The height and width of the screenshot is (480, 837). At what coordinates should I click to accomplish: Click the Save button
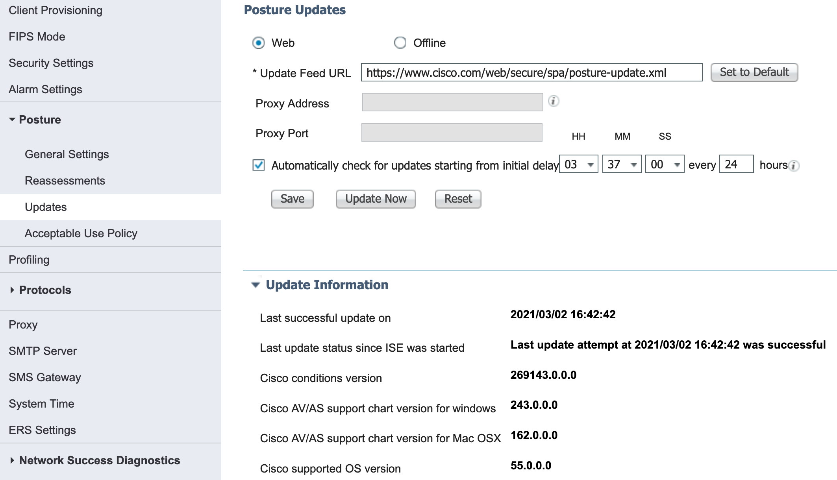click(x=292, y=199)
